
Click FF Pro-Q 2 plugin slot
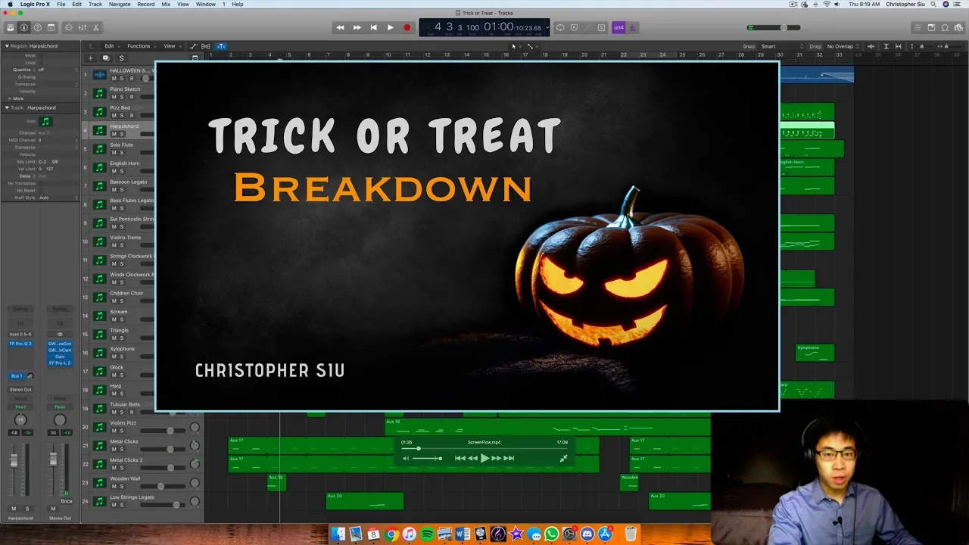(x=20, y=344)
